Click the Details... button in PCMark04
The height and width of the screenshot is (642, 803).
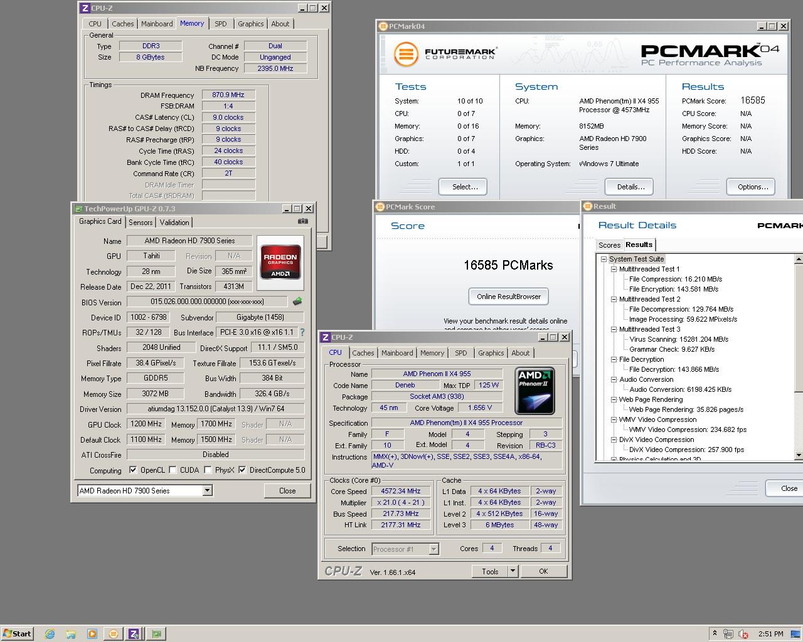pyautogui.click(x=630, y=187)
